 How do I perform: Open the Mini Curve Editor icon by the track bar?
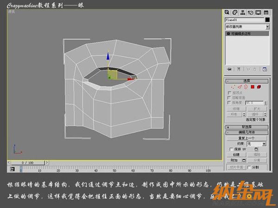coord(12,169)
